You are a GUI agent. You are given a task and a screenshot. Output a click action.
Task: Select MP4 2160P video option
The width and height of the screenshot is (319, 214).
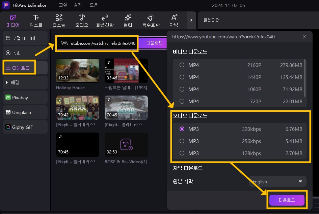[x=239, y=65]
